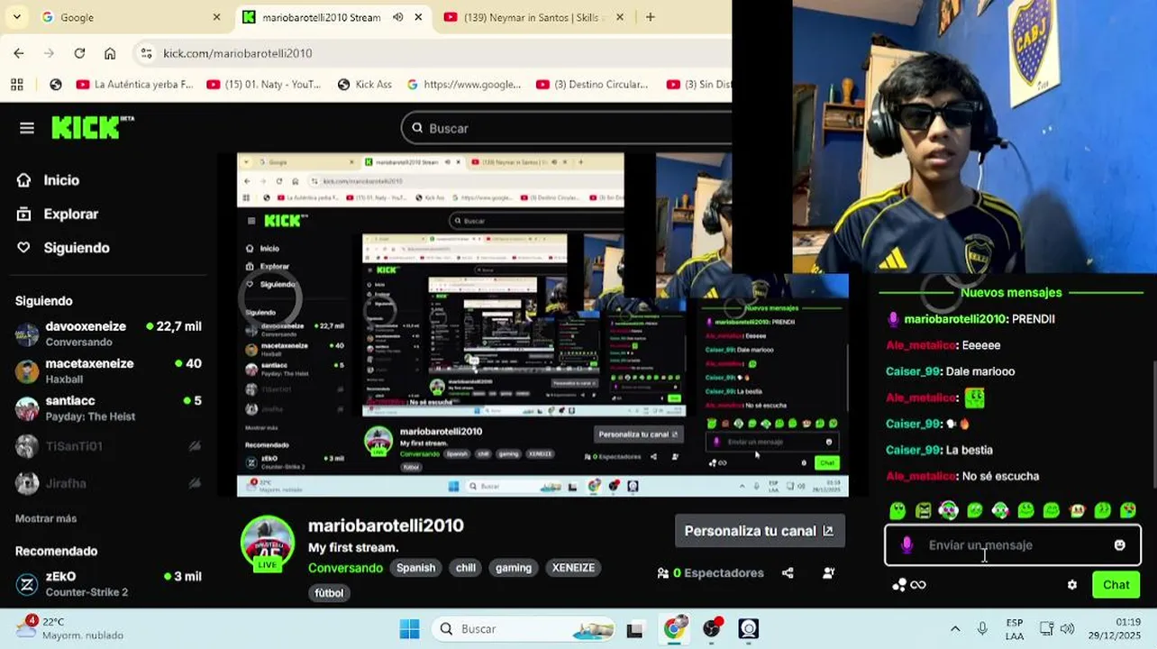Close the Google tab
Viewport: 1157px width, 649px height.
point(216,17)
